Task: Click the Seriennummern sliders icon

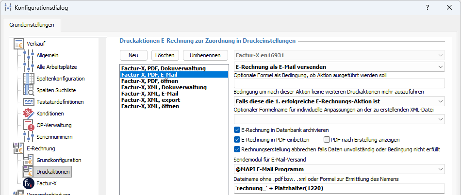Action: pos(29,137)
